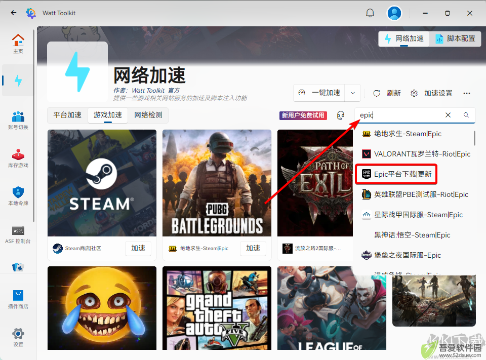
Task: Open 设置 settings sidebar icon
Action: pyautogui.click(x=18, y=337)
